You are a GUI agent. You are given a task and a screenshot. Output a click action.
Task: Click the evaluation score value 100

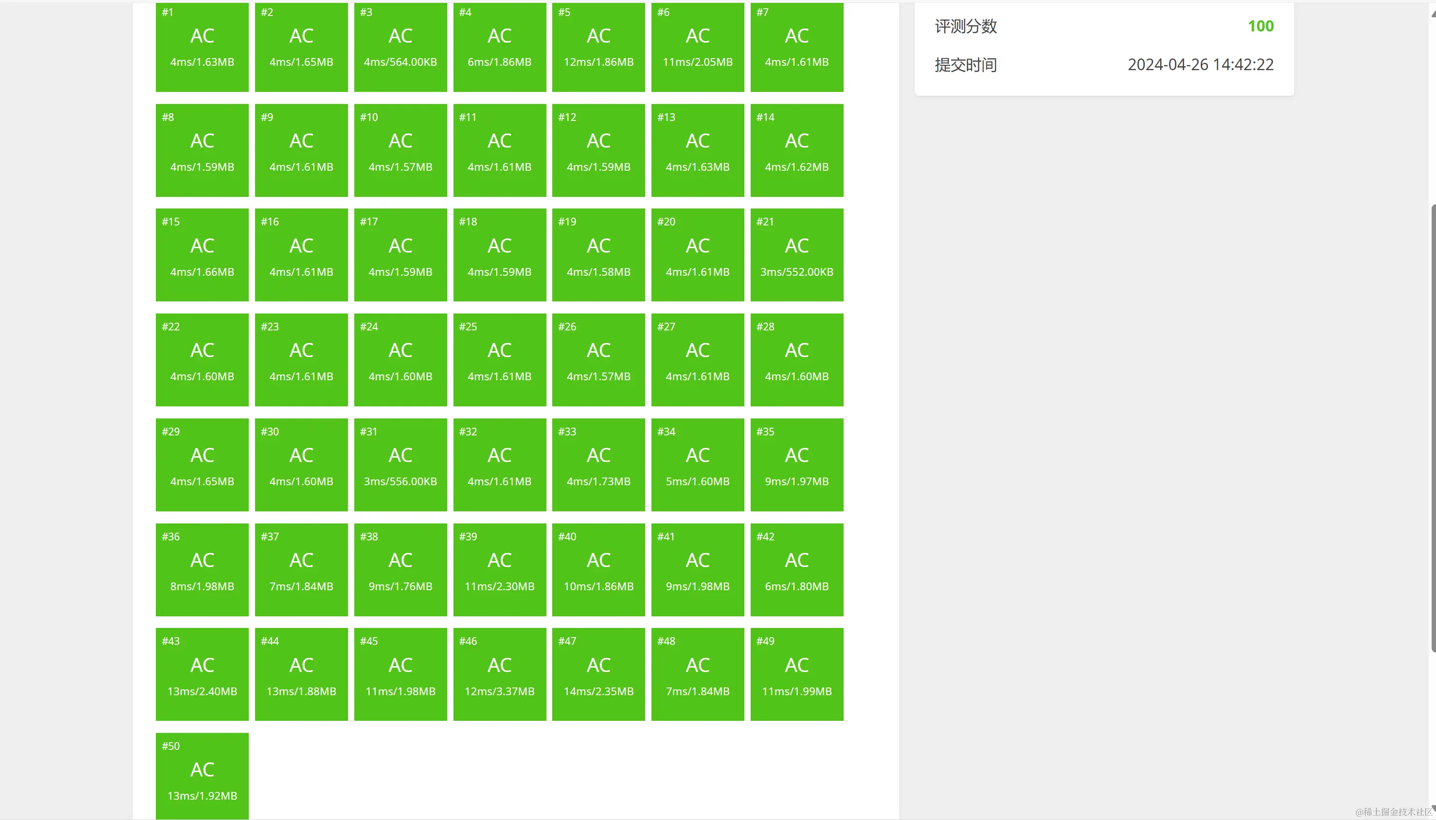coord(1260,26)
